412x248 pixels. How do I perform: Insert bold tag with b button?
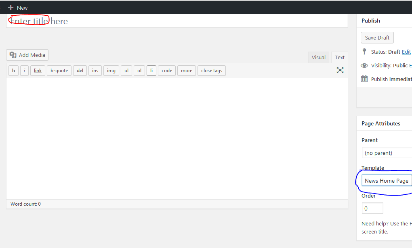point(13,71)
